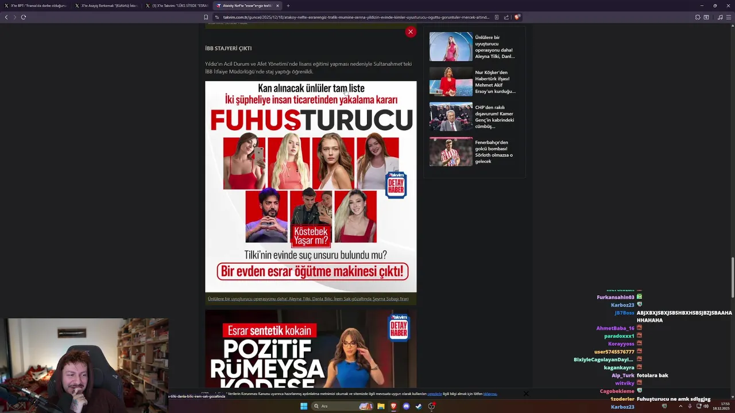Image resolution: width=735 pixels, height=413 pixels.
Task: Open CHP'den rakılı dışavurum headline
Action: click(494, 116)
